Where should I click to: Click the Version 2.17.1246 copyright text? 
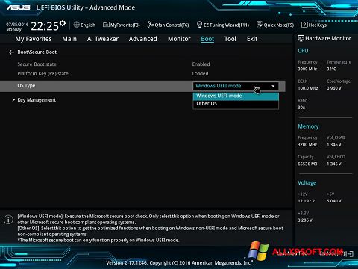tap(179, 262)
